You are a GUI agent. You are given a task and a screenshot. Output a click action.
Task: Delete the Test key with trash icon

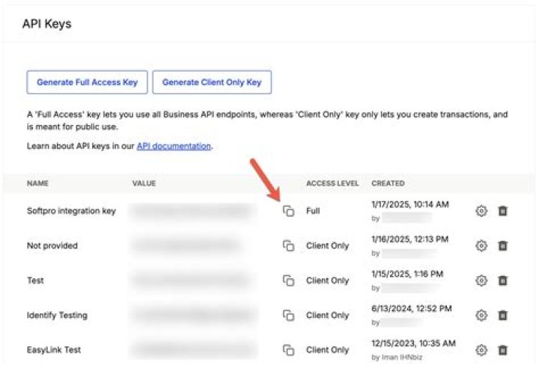point(502,280)
